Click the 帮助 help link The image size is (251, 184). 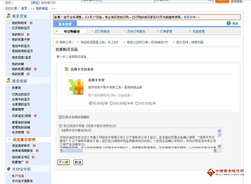click(235, 24)
